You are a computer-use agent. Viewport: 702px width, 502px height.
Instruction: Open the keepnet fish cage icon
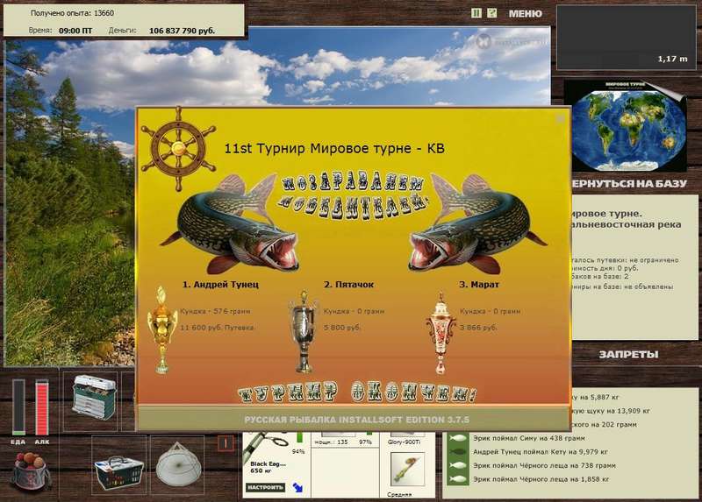178,465
